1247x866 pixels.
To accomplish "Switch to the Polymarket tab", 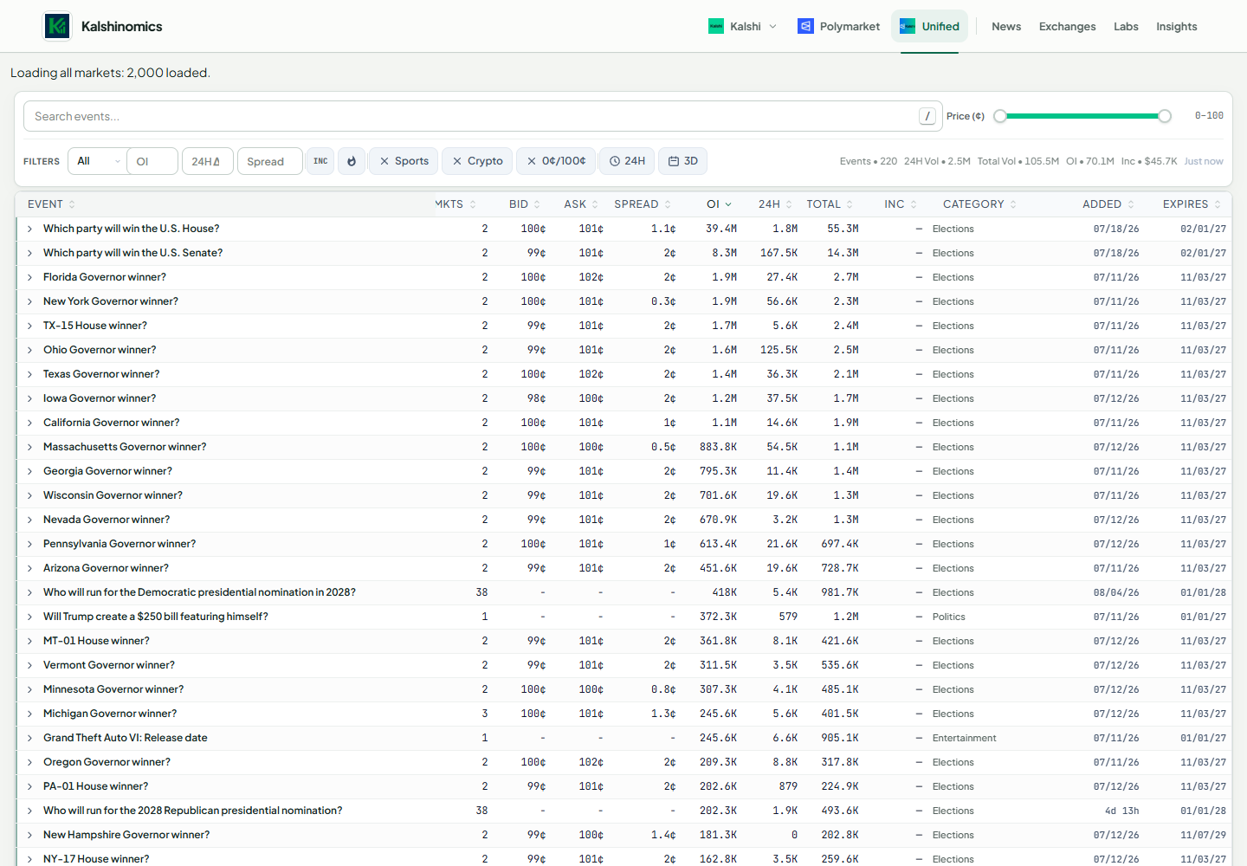I will pyautogui.click(x=838, y=27).
